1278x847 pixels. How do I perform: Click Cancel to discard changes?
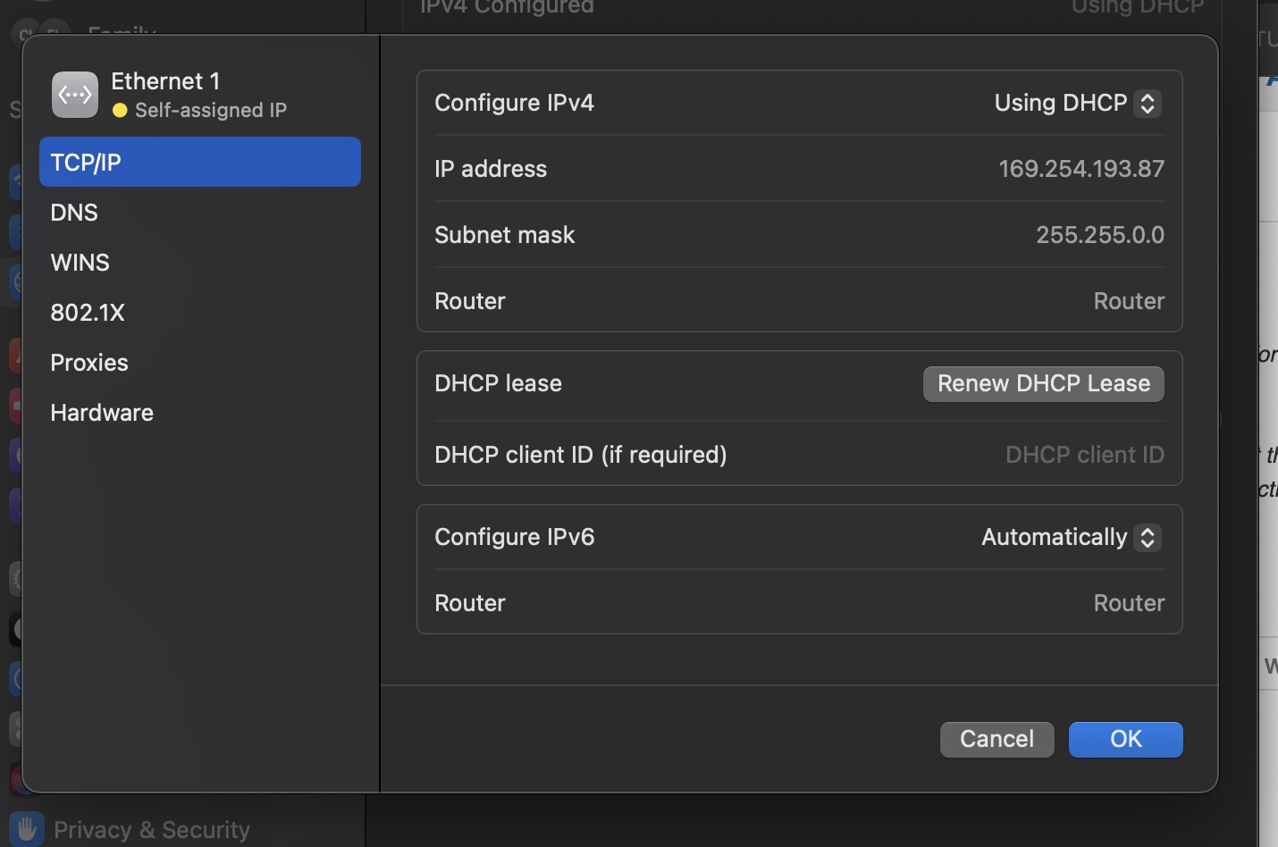[996, 740]
